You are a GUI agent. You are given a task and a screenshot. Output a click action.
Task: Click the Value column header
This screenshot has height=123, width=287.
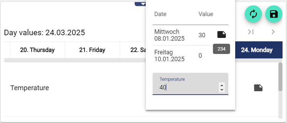(206, 14)
